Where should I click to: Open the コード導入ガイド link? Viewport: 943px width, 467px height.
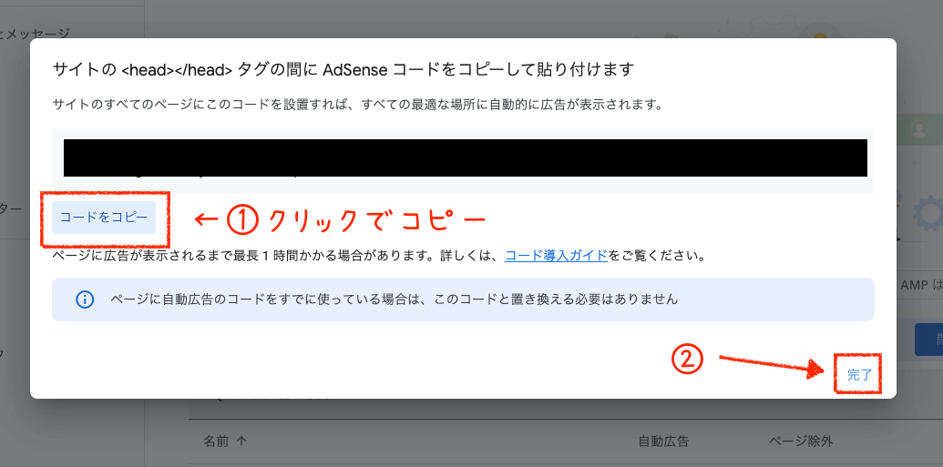557,256
